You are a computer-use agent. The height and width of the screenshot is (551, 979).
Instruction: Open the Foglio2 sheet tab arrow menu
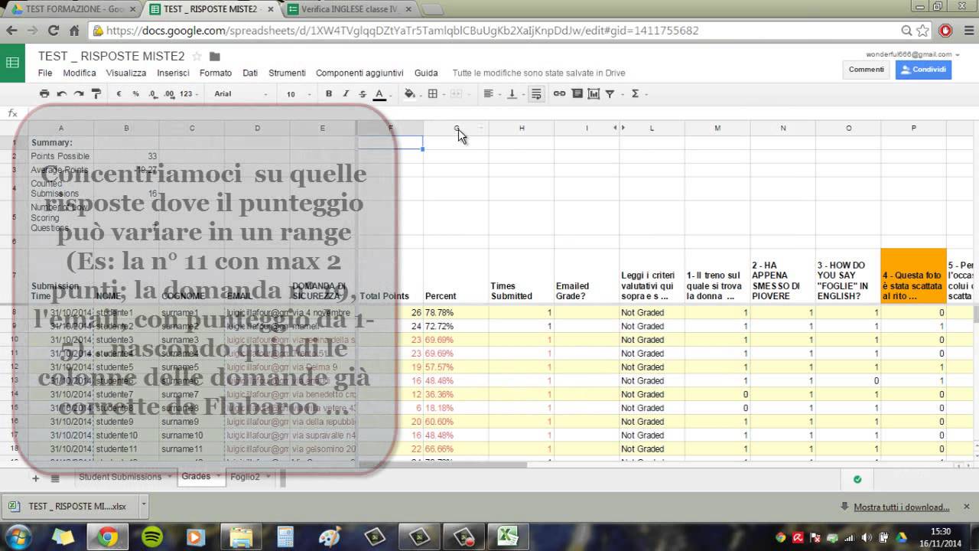click(267, 476)
